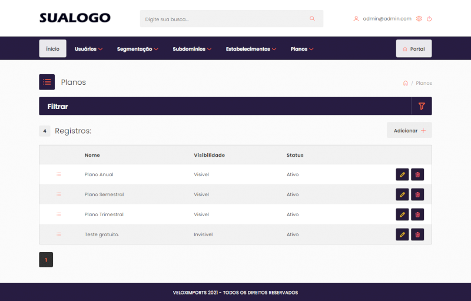Go to pagination page 1

point(46,259)
